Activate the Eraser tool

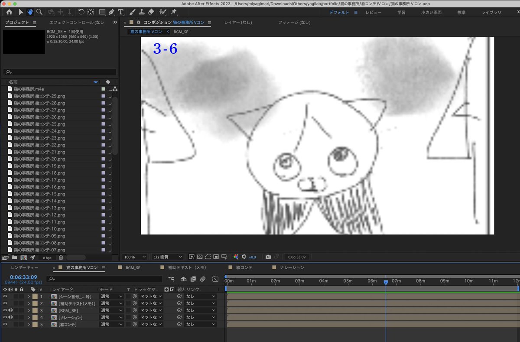150,12
